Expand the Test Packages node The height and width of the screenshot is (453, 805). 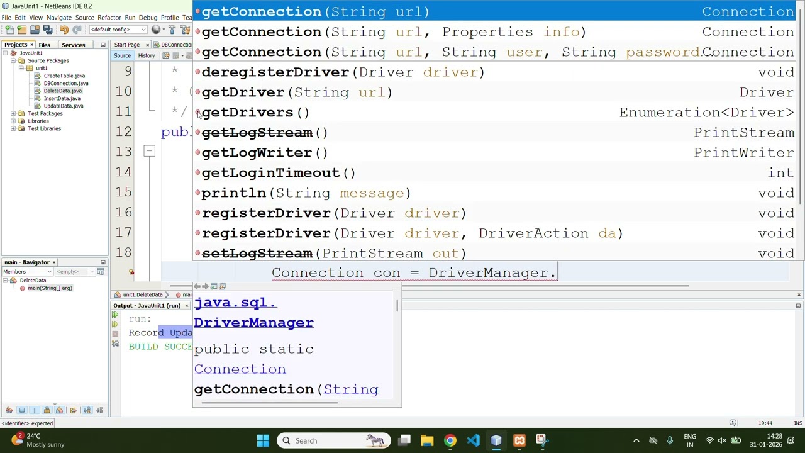click(x=13, y=113)
